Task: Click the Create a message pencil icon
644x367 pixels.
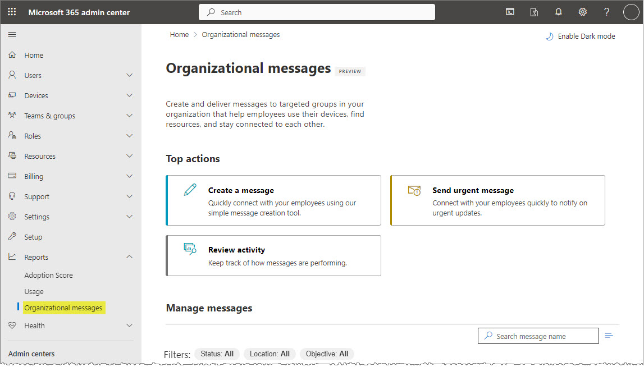Action: point(190,190)
